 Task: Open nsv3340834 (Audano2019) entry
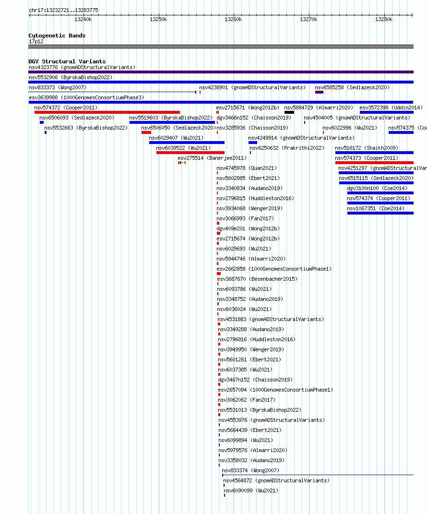tap(249, 189)
